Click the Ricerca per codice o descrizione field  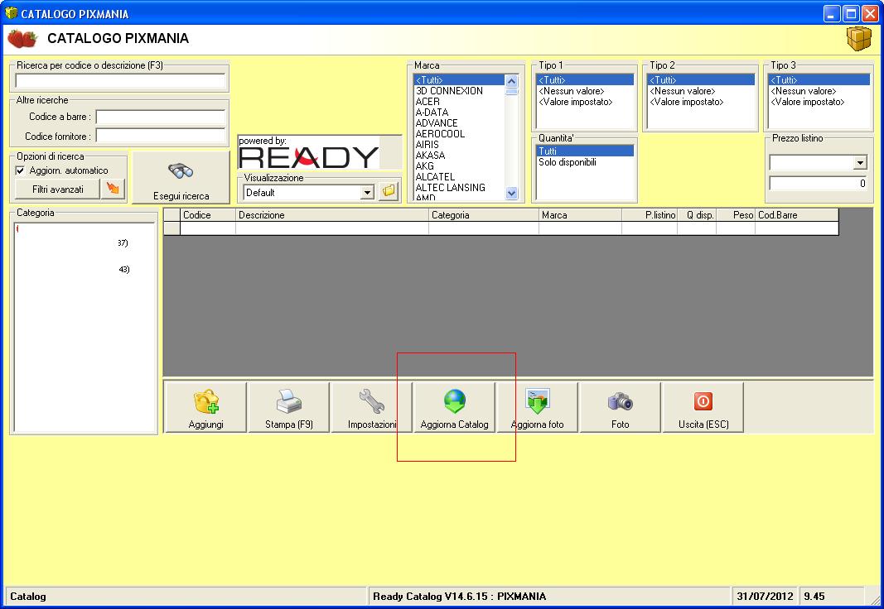point(120,81)
